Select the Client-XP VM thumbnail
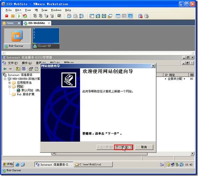Image resolution: width=198 pixels, height=176 pixels. point(46,38)
